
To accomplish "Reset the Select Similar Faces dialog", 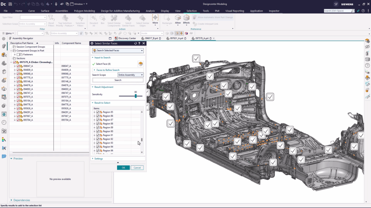I will click(x=135, y=43).
